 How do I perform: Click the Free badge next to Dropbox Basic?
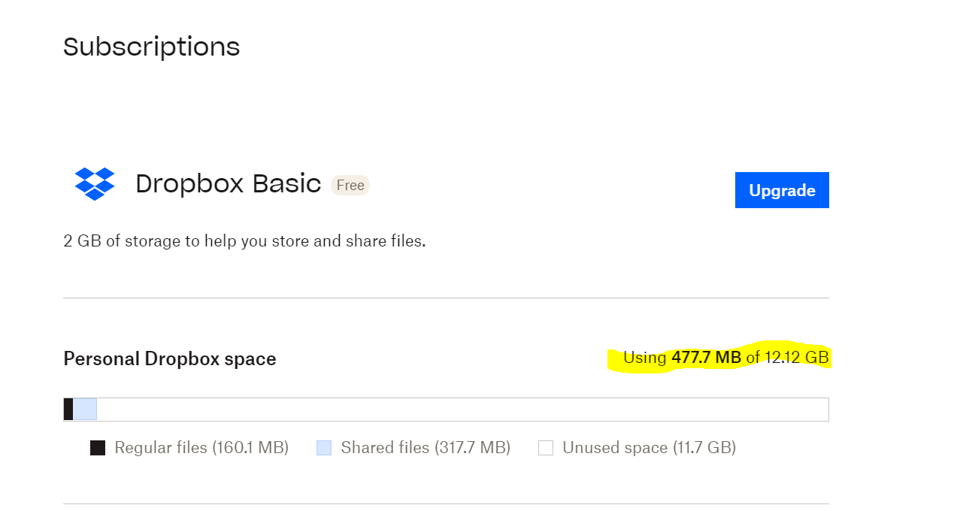pyautogui.click(x=350, y=185)
